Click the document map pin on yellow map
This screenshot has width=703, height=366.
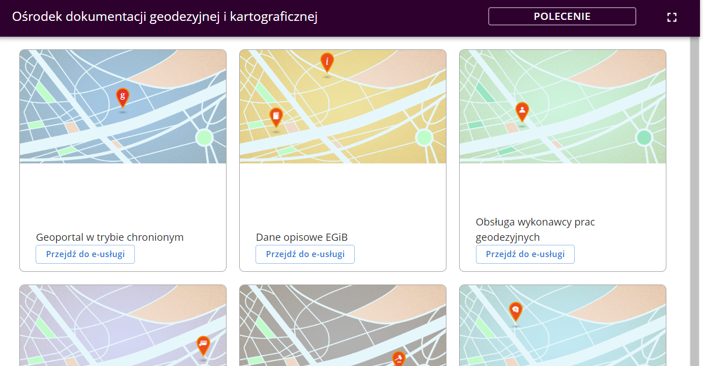pyautogui.click(x=276, y=117)
